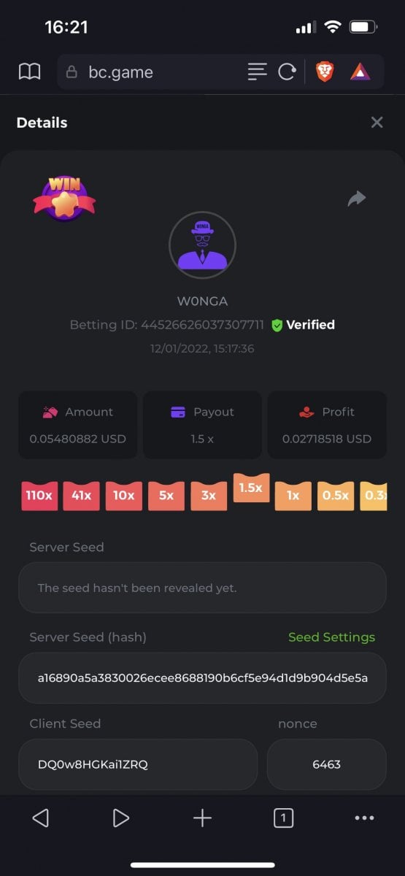Tap the WIN star badge
The height and width of the screenshot is (876, 405).
64,198
